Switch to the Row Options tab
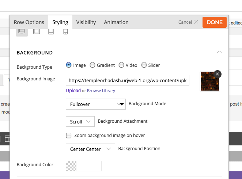Viewport: 242px width, 179px height. (x=29, y=22)
